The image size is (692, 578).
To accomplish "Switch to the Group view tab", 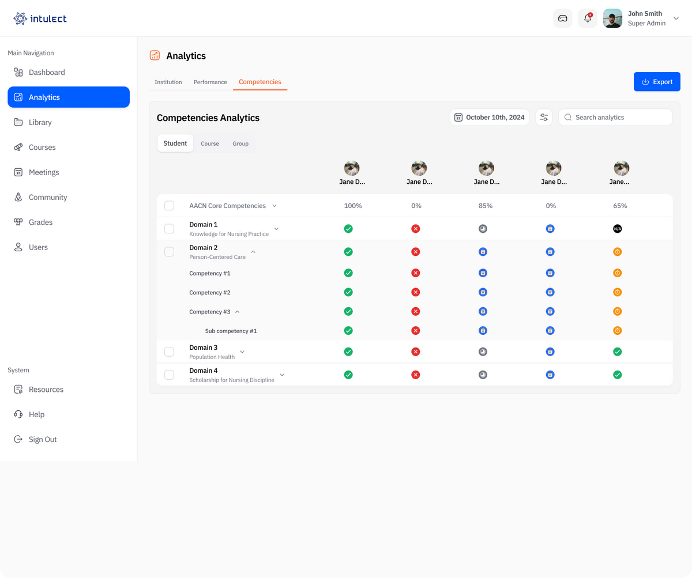I will pos(240,143).
